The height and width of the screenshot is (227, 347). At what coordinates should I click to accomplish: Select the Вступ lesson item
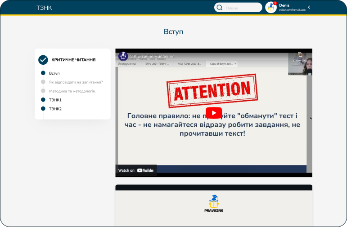click(x=54, y=73)
